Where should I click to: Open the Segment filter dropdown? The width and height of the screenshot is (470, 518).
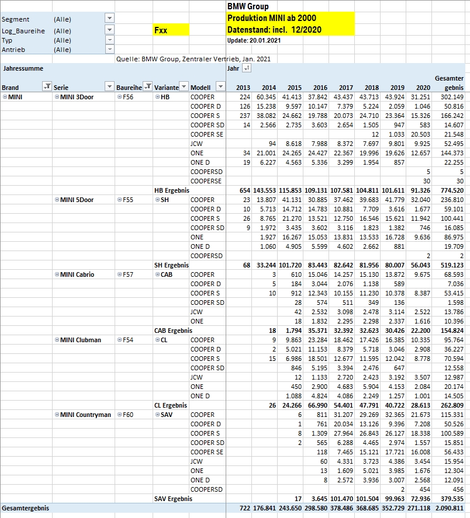coord(109,18)
